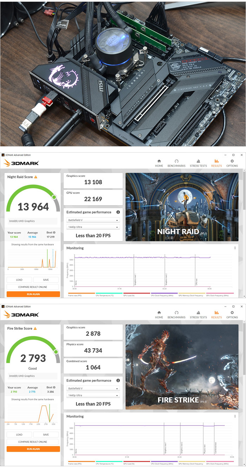Click LOAD button in Fire Strike window
Screen dimensions: 246x468
click(x=19, y=435)
